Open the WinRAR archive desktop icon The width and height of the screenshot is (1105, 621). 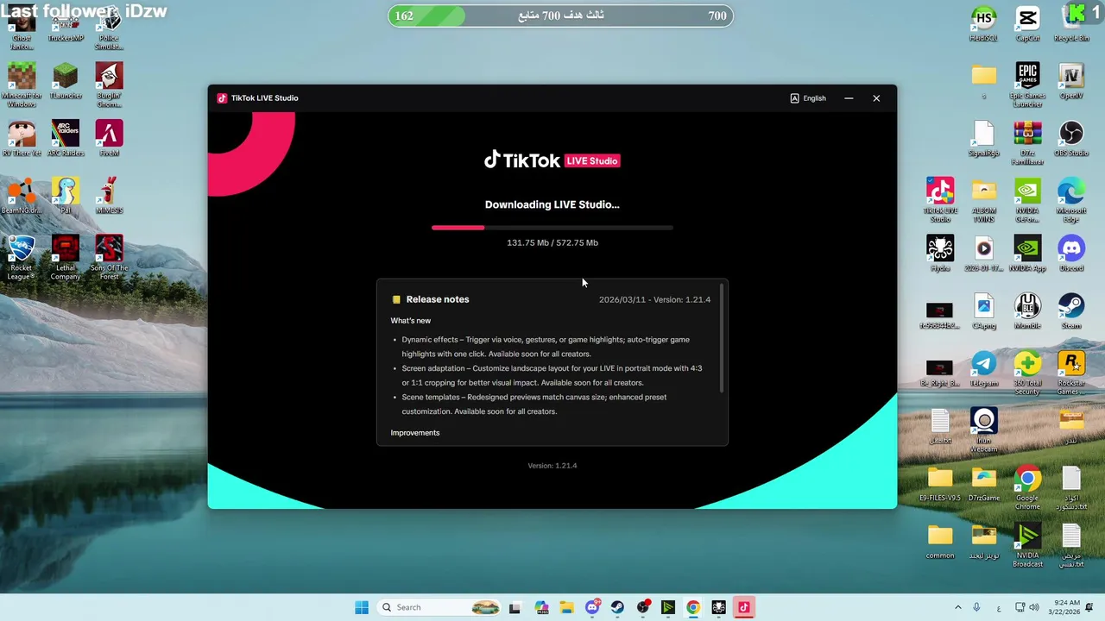1027,143
